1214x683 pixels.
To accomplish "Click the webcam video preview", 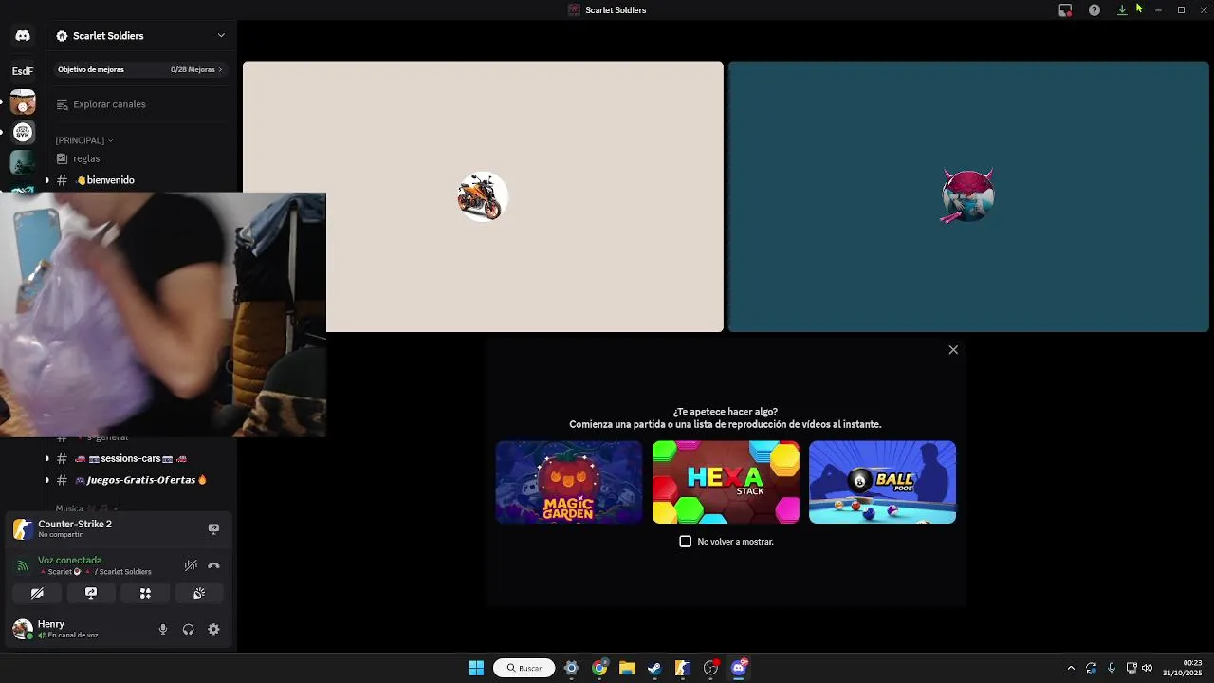I will pyautogui.click(x=163, y=314).
